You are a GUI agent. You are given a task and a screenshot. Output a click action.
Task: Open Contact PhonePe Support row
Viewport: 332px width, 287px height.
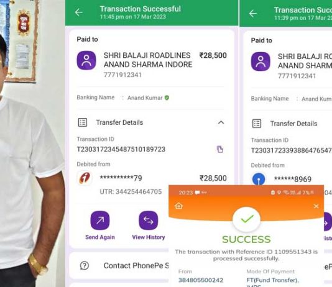119,266
